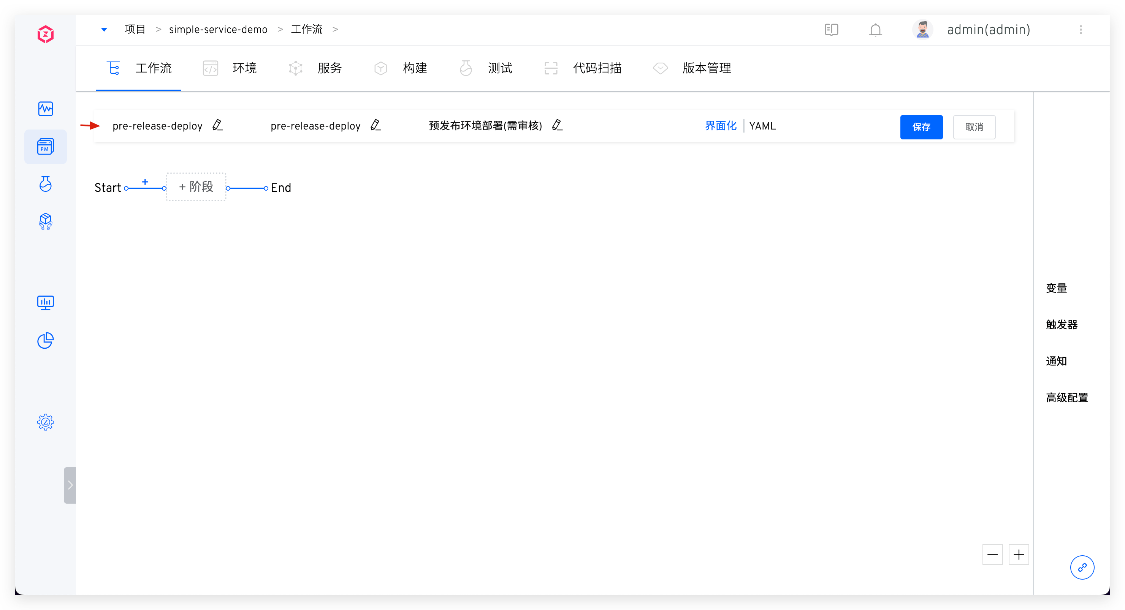Click the link icon bottom right
The image size is (1125, 610).
coord(1082,567)
